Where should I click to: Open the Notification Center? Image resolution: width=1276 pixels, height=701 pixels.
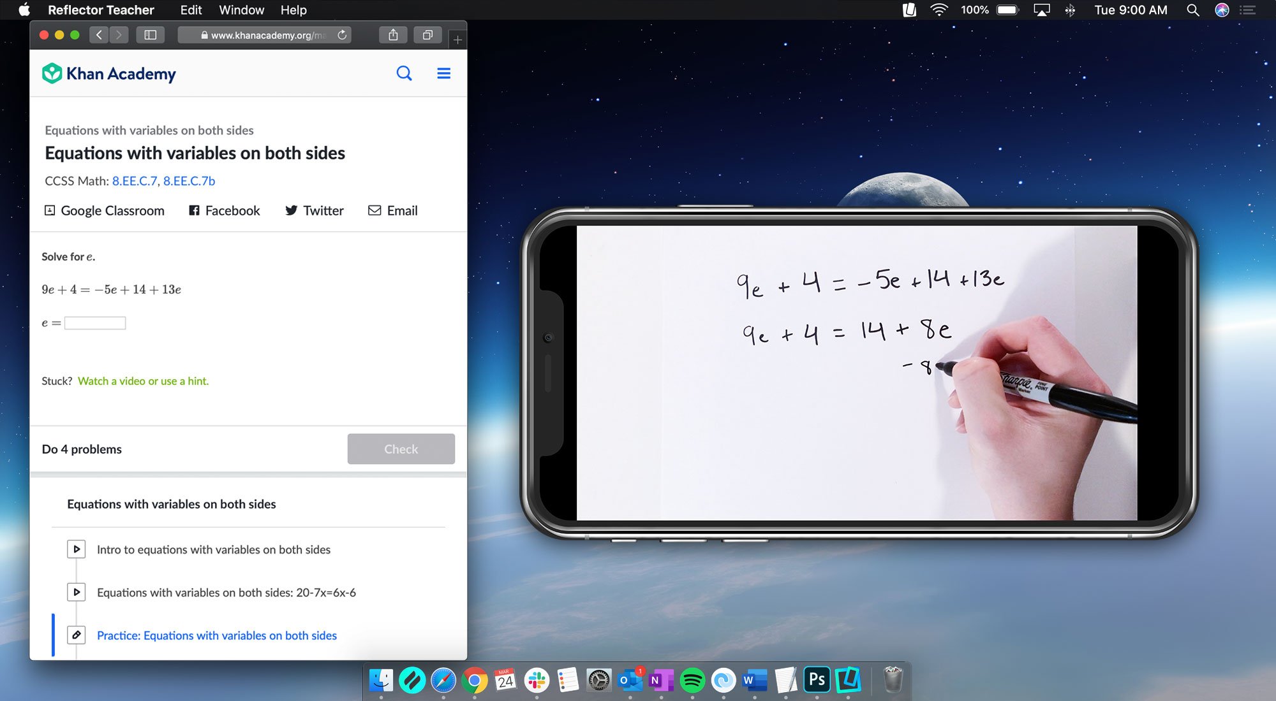(x=1248, y=10)
